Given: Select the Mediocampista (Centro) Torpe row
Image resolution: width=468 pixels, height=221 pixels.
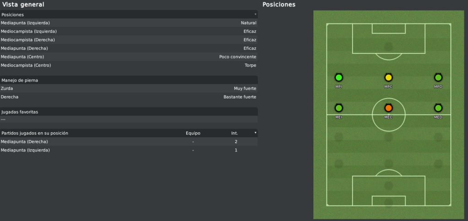Looking at the screenshot, I should click(x=129, y=65).
